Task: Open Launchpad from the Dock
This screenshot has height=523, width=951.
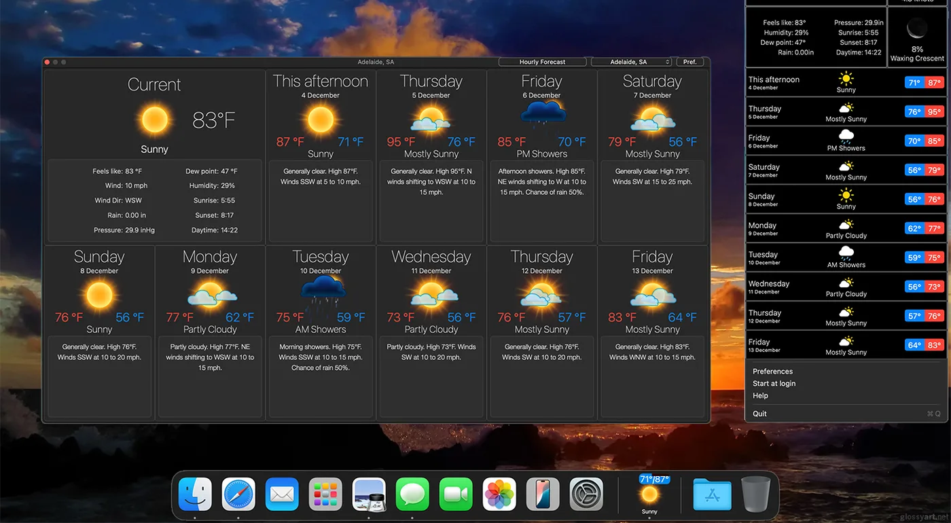Action: point(325,494)
